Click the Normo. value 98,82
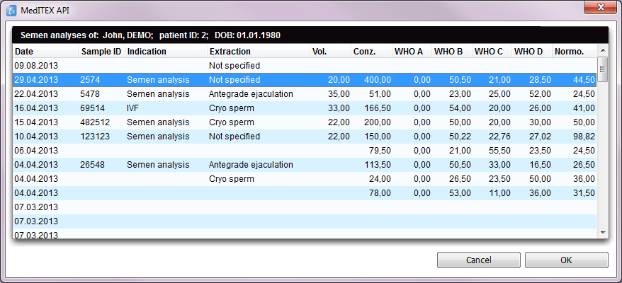 click(x=584, y=137)
